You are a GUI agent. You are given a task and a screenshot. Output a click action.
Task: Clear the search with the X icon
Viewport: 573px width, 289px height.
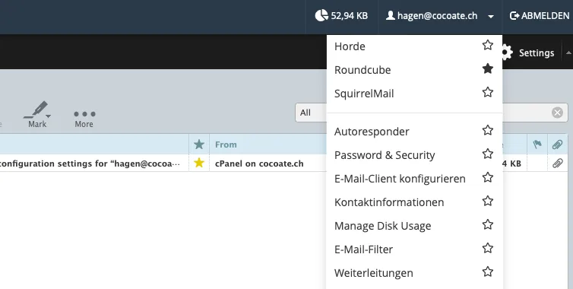tap(557, 113)
